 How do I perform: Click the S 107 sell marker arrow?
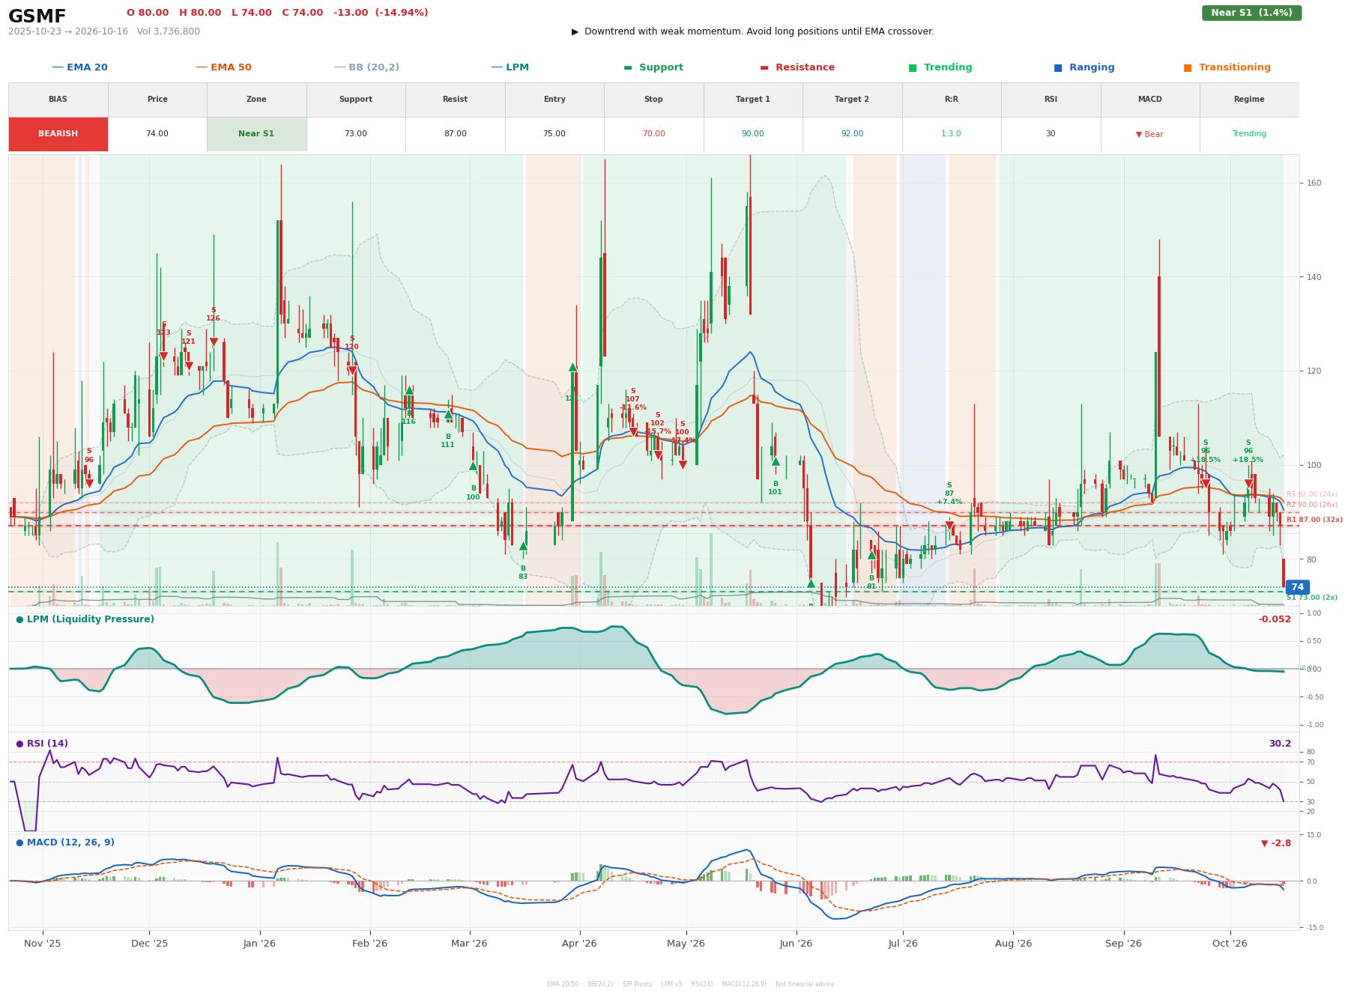pyautogui.click(x=633, y=432)
